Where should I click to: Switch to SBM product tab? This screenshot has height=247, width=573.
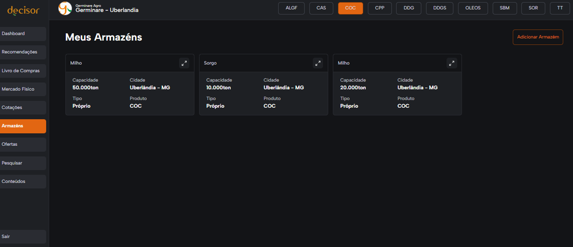(505, 8)
